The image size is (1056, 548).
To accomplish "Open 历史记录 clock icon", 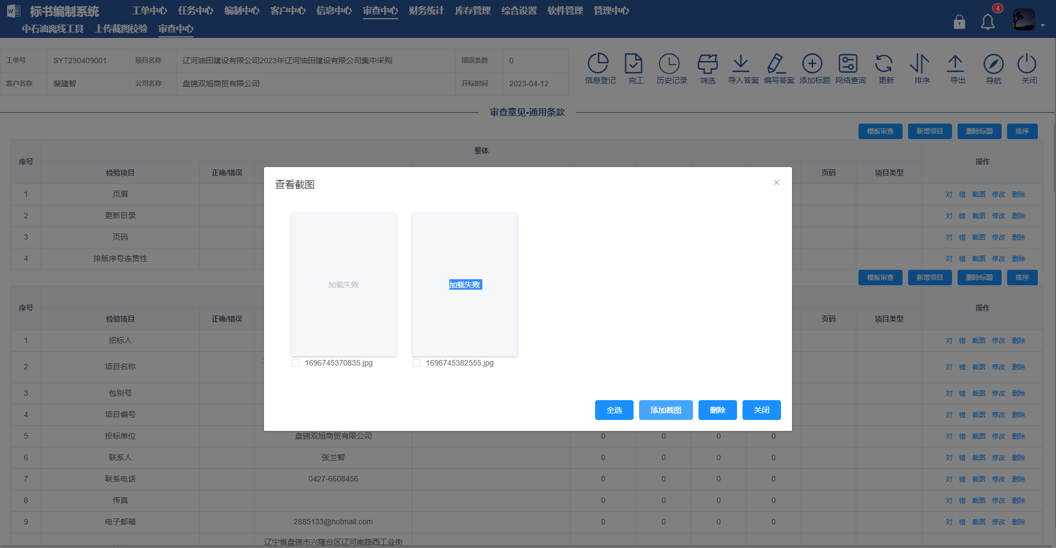I will click(x=669, y=63).
